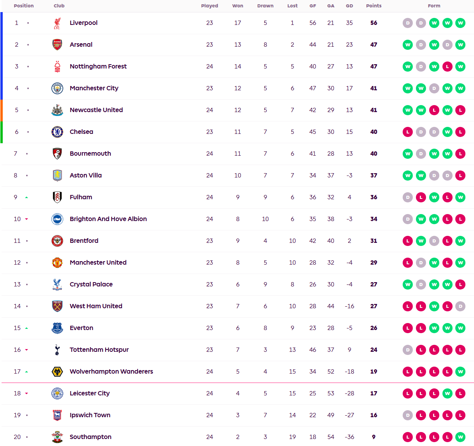Open the Aston Villa club link
The image size is (474, 446).
point(86,176)
